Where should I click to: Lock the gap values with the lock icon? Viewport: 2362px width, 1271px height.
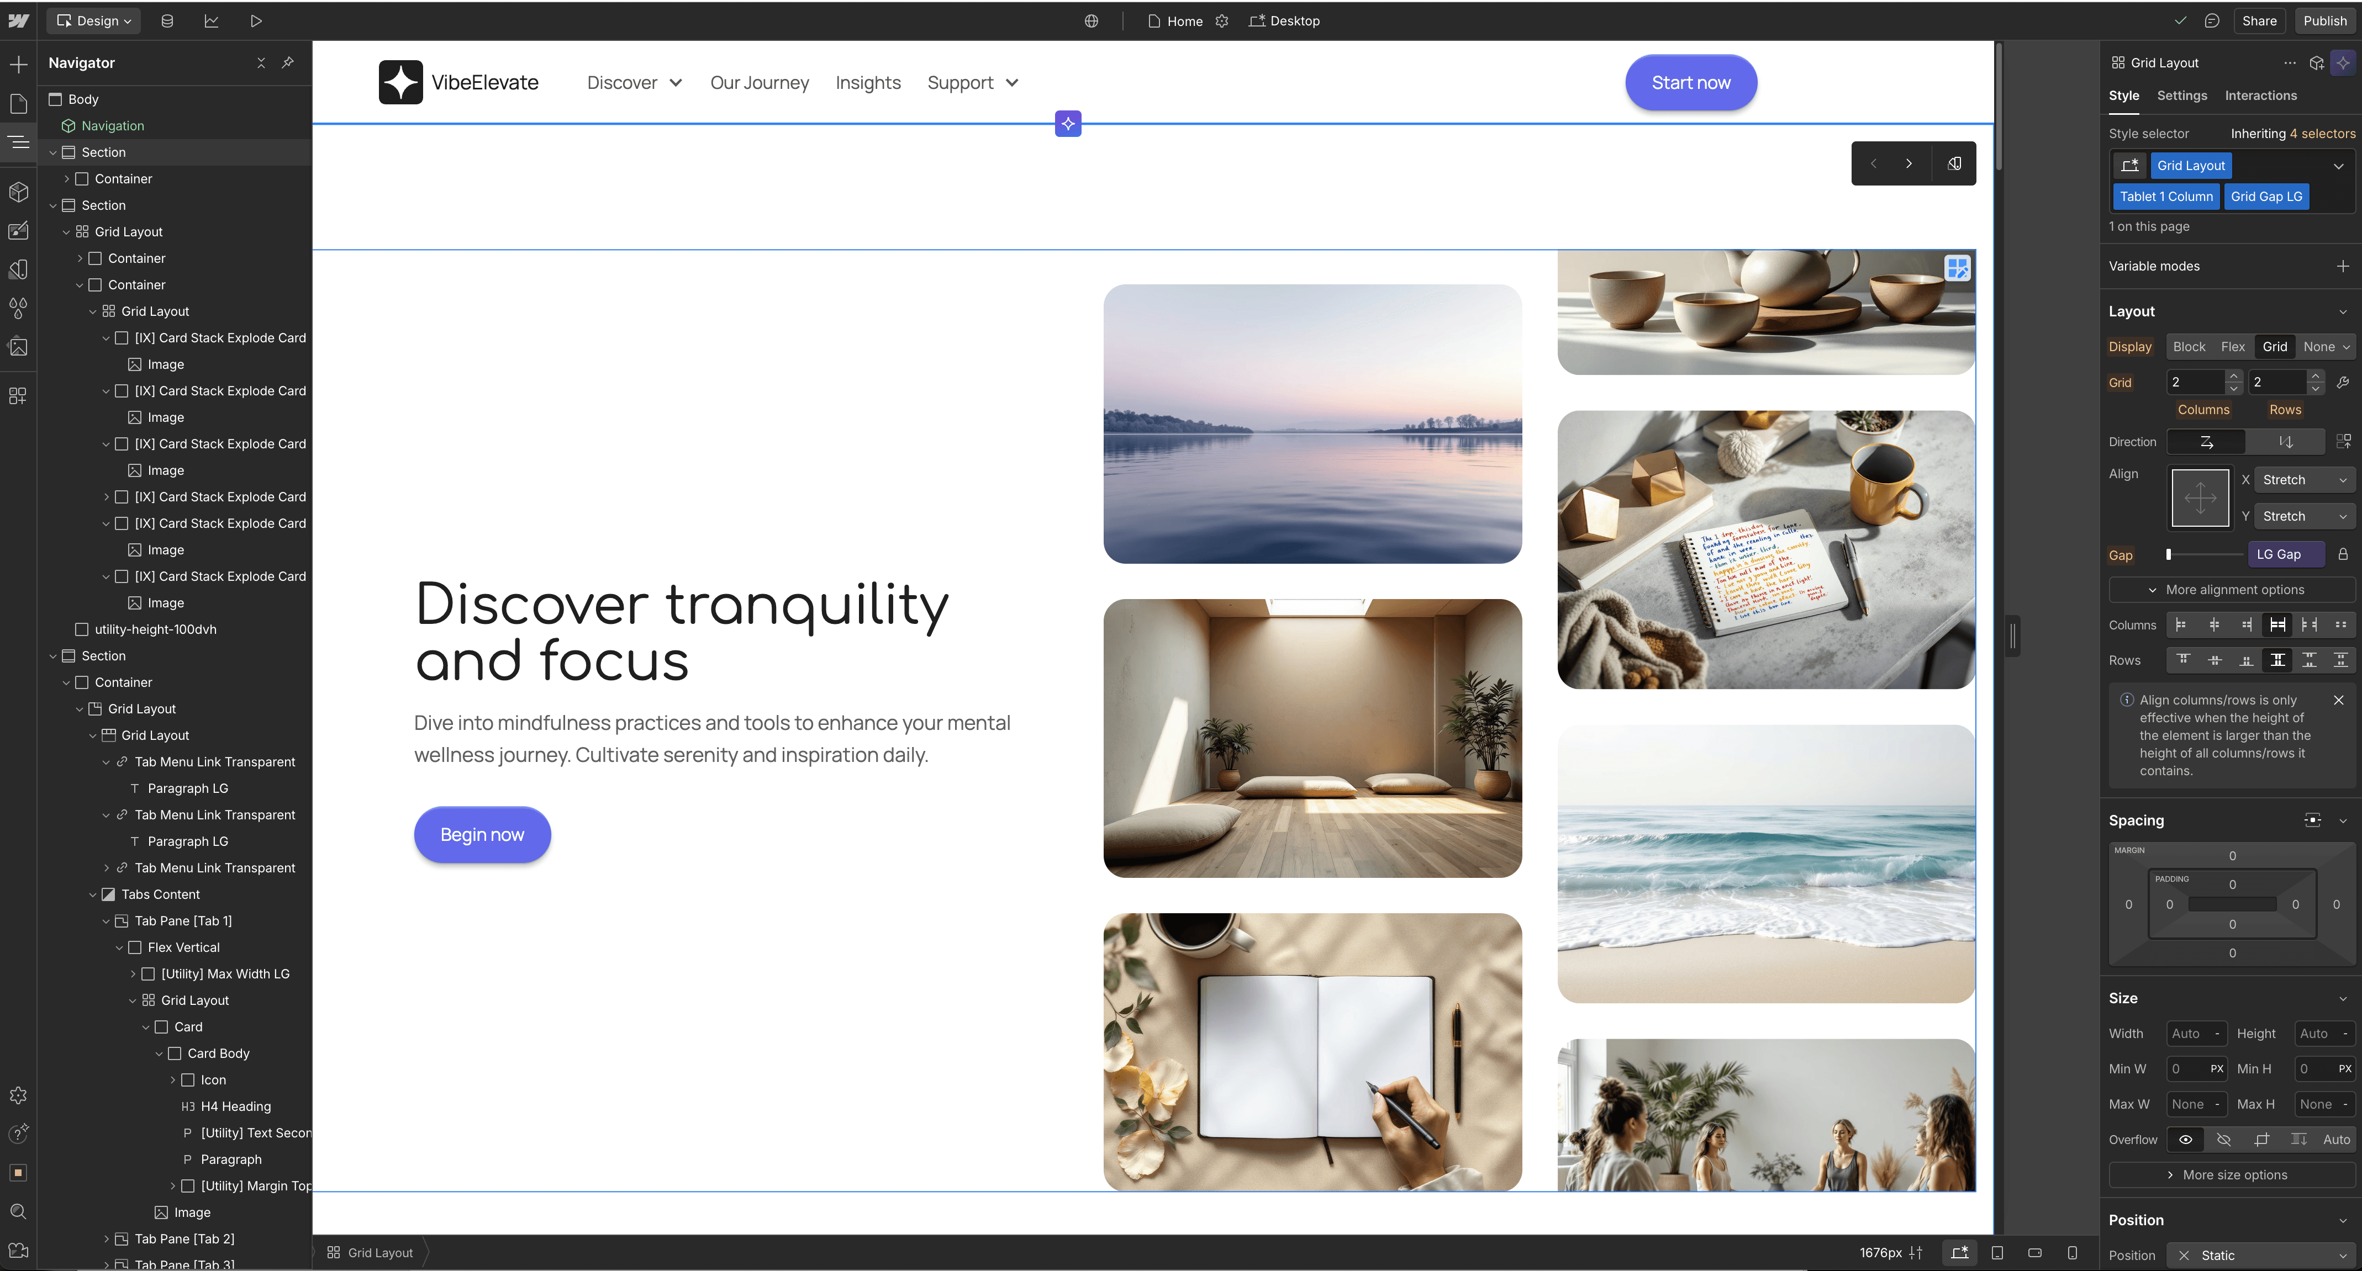click(x=2343, y=554)
